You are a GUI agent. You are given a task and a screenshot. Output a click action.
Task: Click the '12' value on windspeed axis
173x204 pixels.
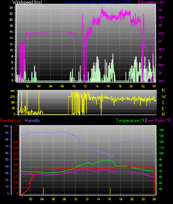(x=11, y=44)
